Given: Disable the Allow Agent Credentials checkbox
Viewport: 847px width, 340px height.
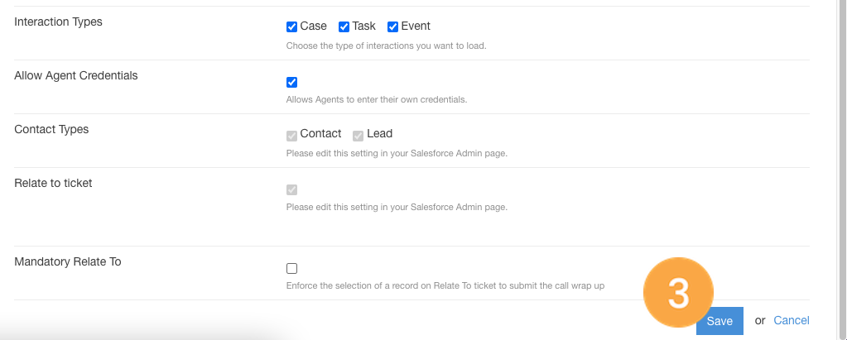Looking at the screenshot, I should tap(291, 82).
